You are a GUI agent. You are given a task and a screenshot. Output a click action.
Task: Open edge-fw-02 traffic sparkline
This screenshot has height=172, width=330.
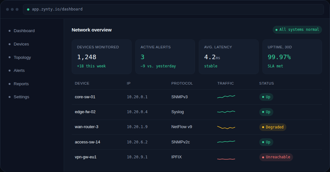click(226, 112)
